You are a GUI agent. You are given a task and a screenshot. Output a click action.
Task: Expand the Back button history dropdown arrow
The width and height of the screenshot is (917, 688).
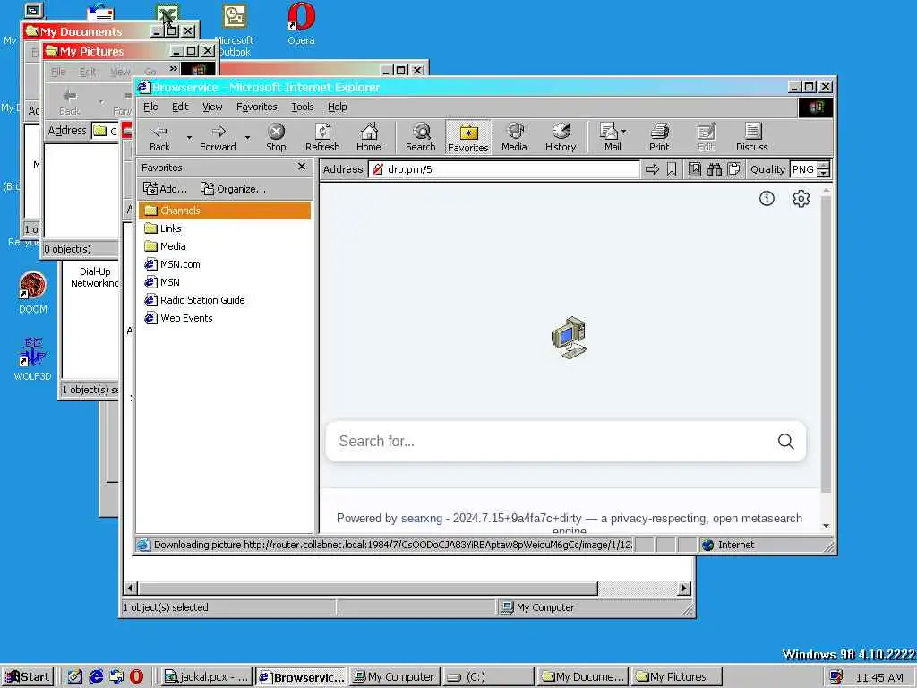[x=189, y=138]
